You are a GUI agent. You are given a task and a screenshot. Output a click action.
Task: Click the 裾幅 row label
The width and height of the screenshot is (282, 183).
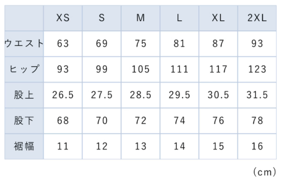[24, 147]
